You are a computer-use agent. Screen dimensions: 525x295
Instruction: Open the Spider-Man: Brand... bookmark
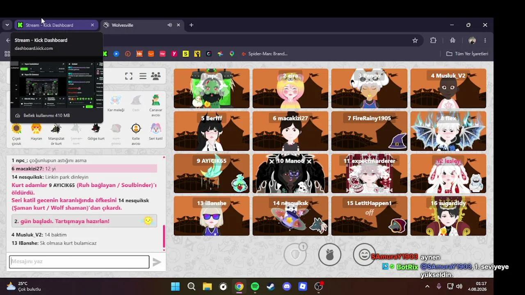coord(265,54)
